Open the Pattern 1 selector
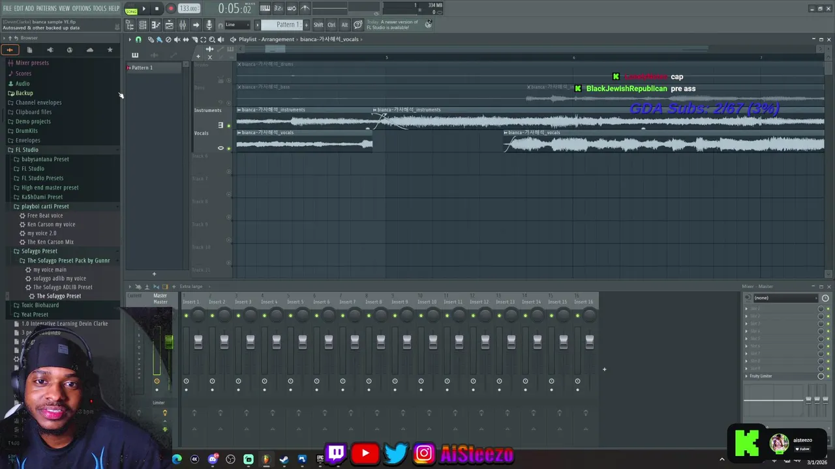 coord(283,25)
